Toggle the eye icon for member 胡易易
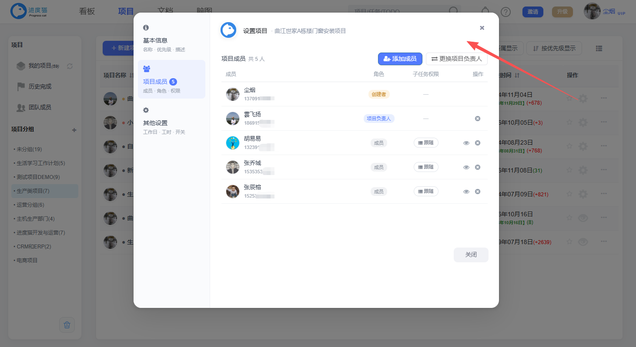636x347 pixels. click(x=466, y=143)
